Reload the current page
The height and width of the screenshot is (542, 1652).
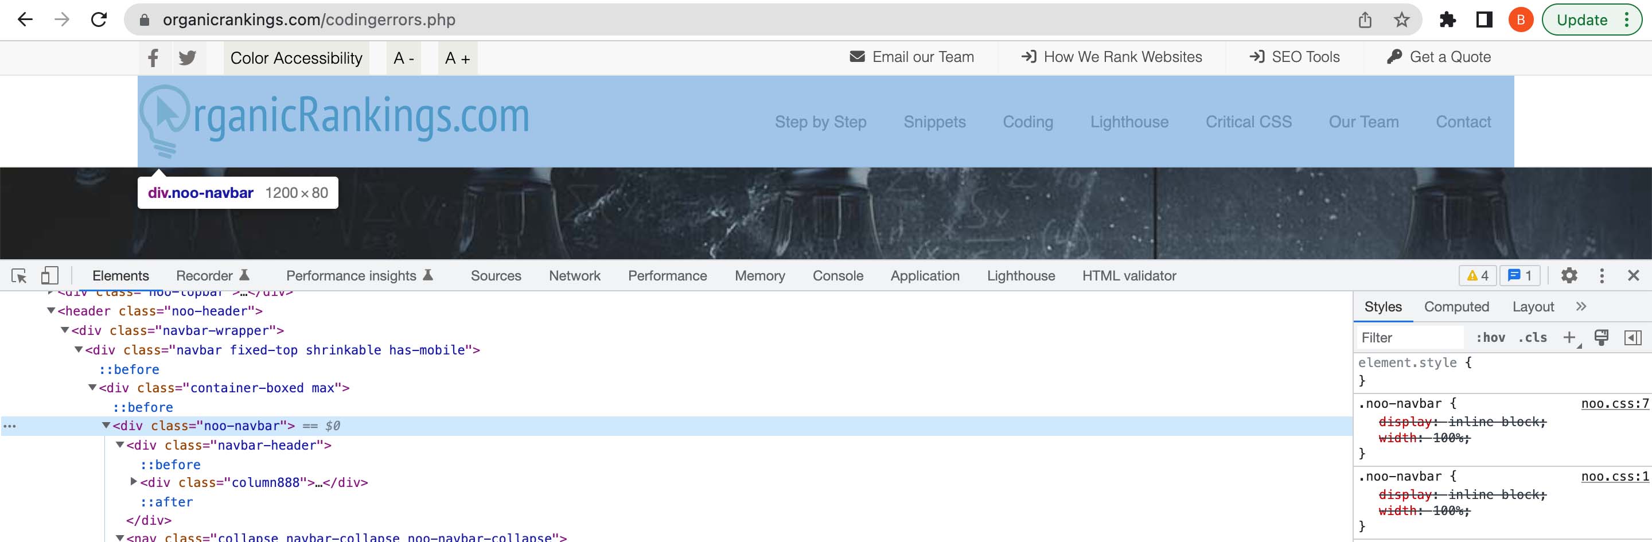point(99,20)
